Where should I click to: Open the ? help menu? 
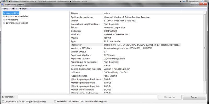tap(30, 9)
